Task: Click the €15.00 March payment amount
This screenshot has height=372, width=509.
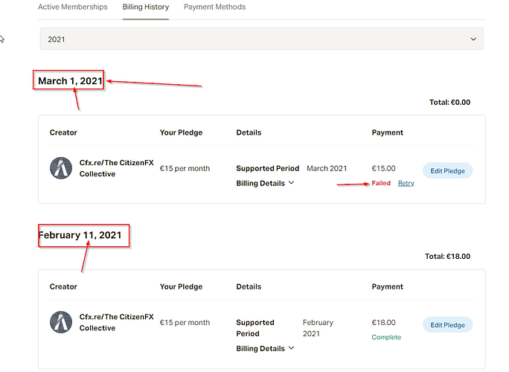Action: (384, 169)
